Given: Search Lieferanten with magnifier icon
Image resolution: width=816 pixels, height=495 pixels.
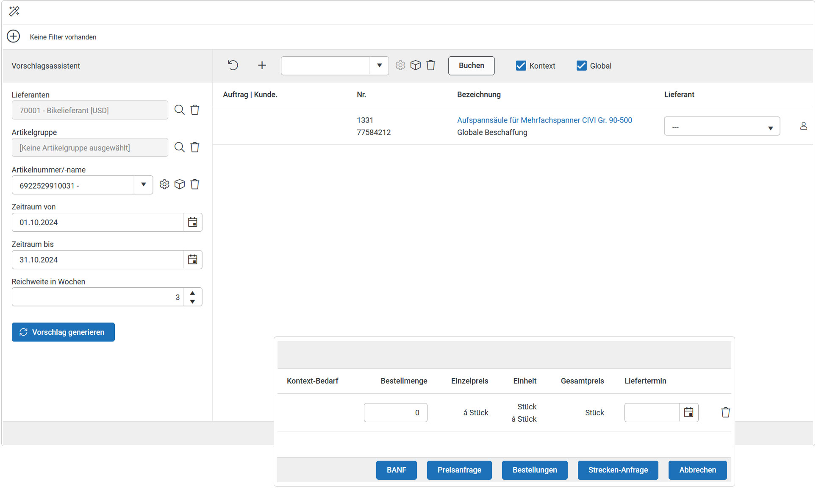Looking at the screenshot, I should coord(180,110).
